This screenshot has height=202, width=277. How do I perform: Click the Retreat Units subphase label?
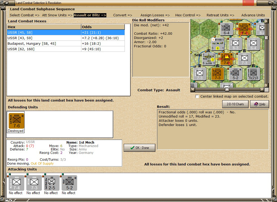tap(220, 15)
